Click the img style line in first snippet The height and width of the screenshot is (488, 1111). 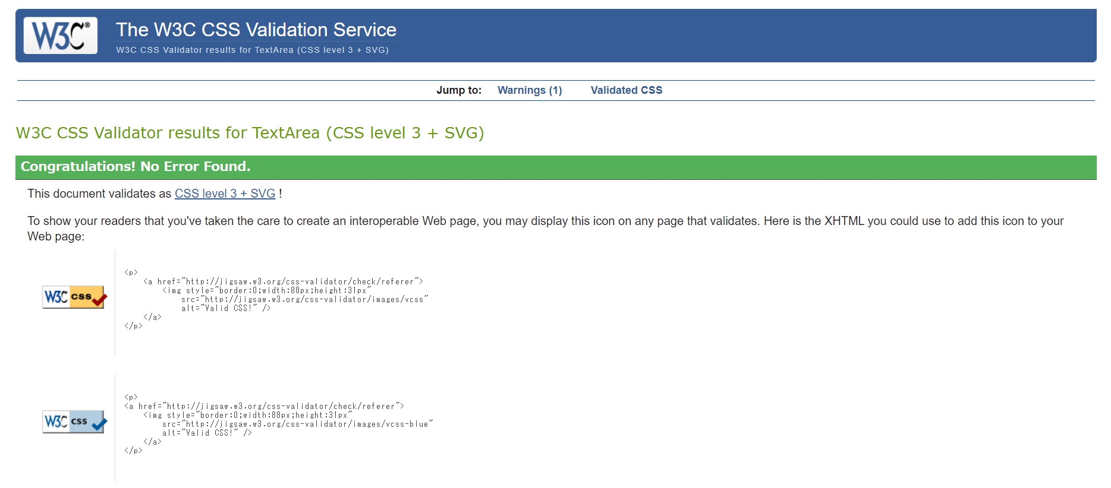tap(266, 290)
